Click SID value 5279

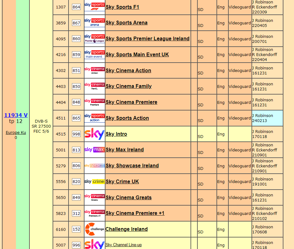point(61,166)
